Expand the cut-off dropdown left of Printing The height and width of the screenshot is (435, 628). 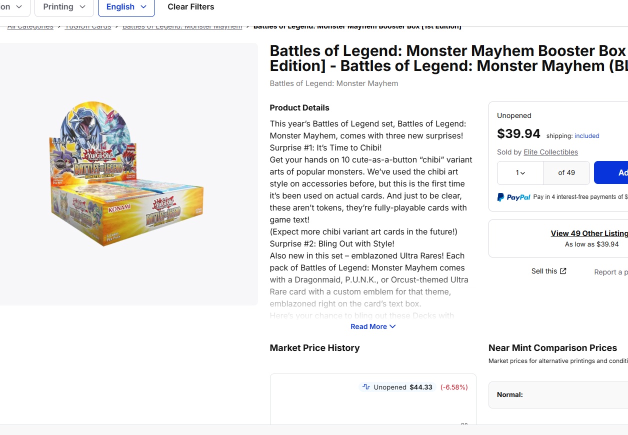click(x=13, y=7)
